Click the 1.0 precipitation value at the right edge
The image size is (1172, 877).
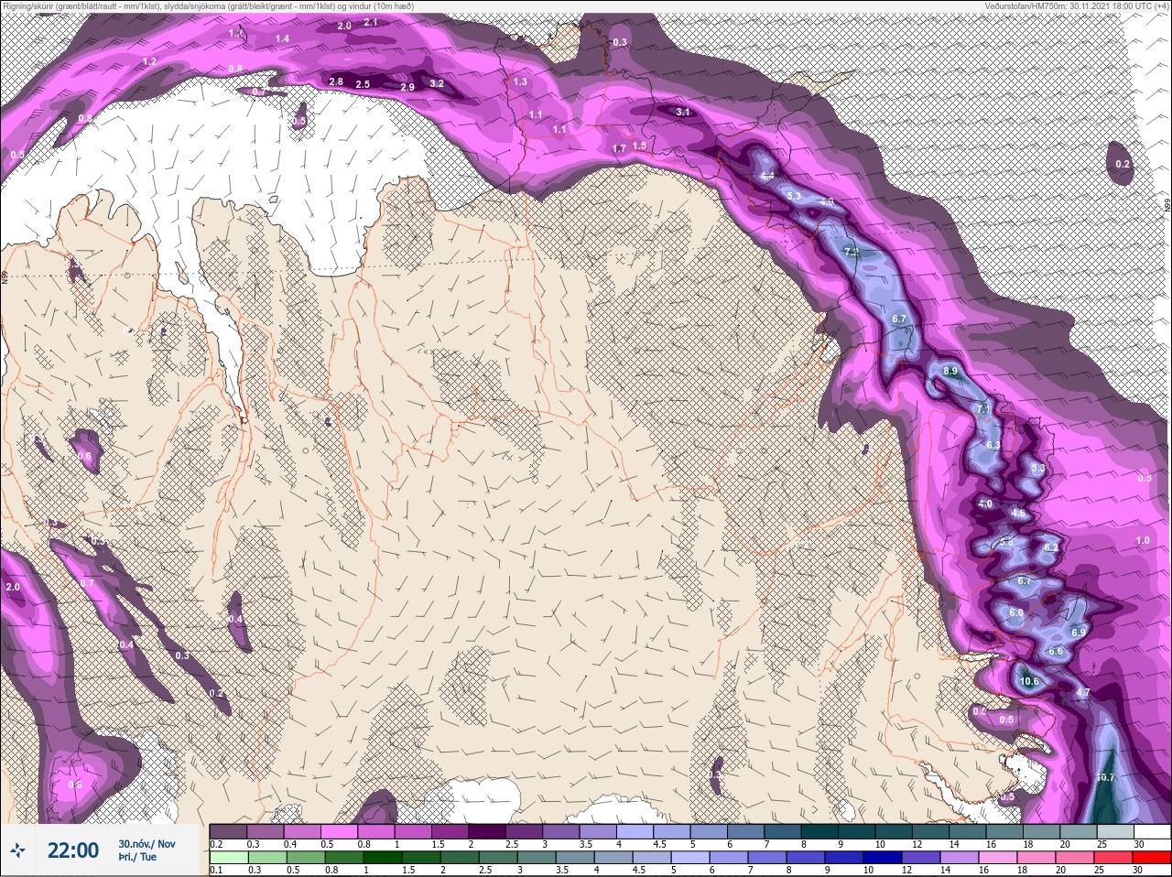pos(1143,540)
